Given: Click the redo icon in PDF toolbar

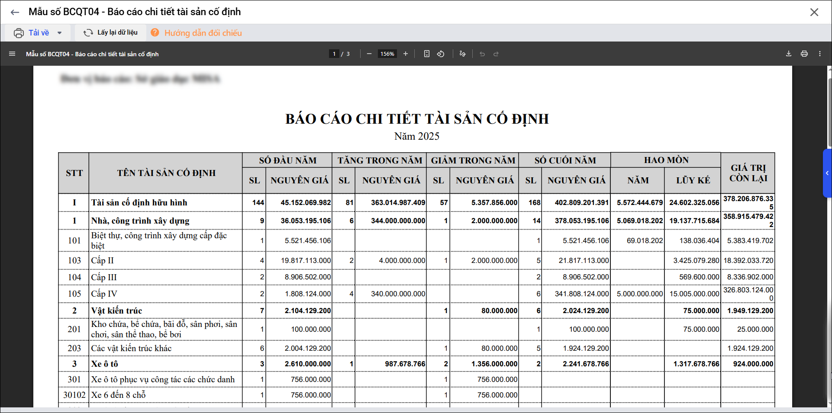Looking at the screenshot, I should click(x=496, y=54).
